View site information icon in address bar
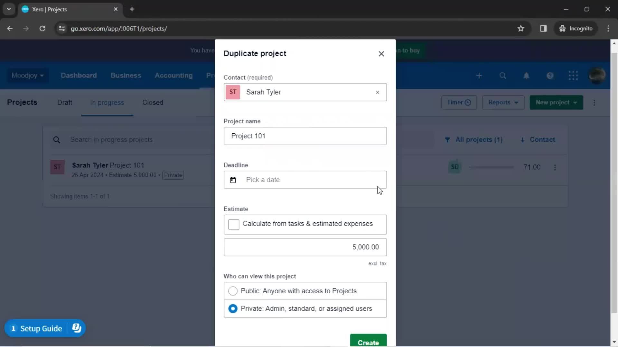Screen dimensions: 618x347 pyautogui.click(x=62, y=29)
